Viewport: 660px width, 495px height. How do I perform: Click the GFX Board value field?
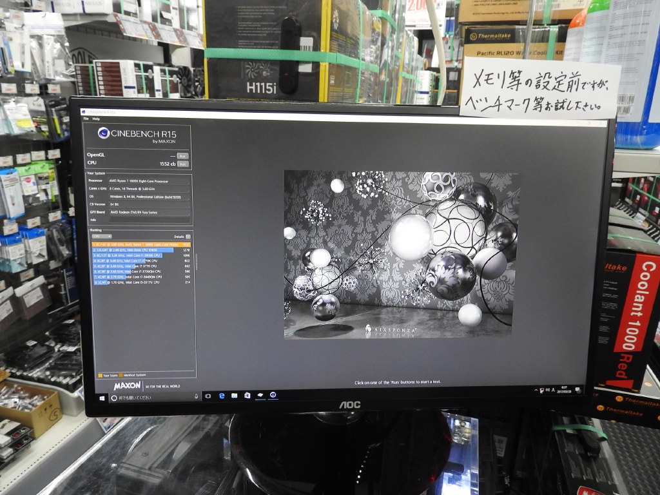click(x=149, y=212)
